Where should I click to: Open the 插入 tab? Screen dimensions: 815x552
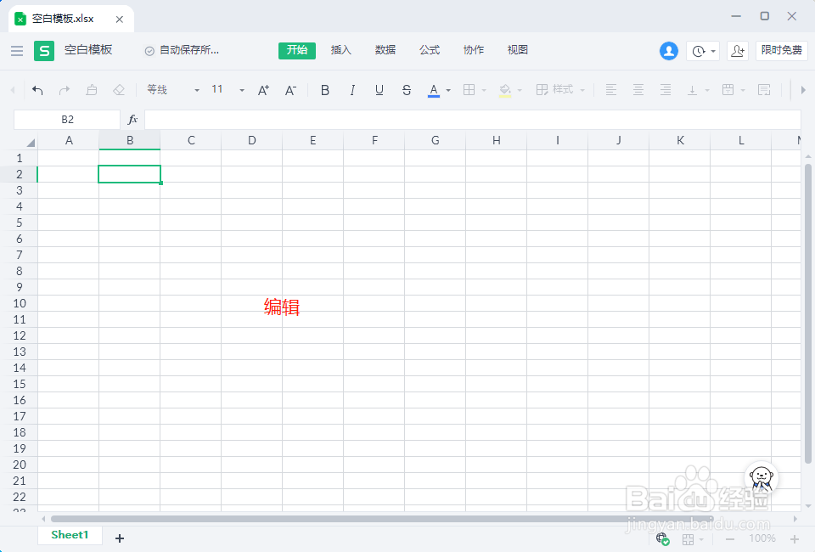(341, 50)
